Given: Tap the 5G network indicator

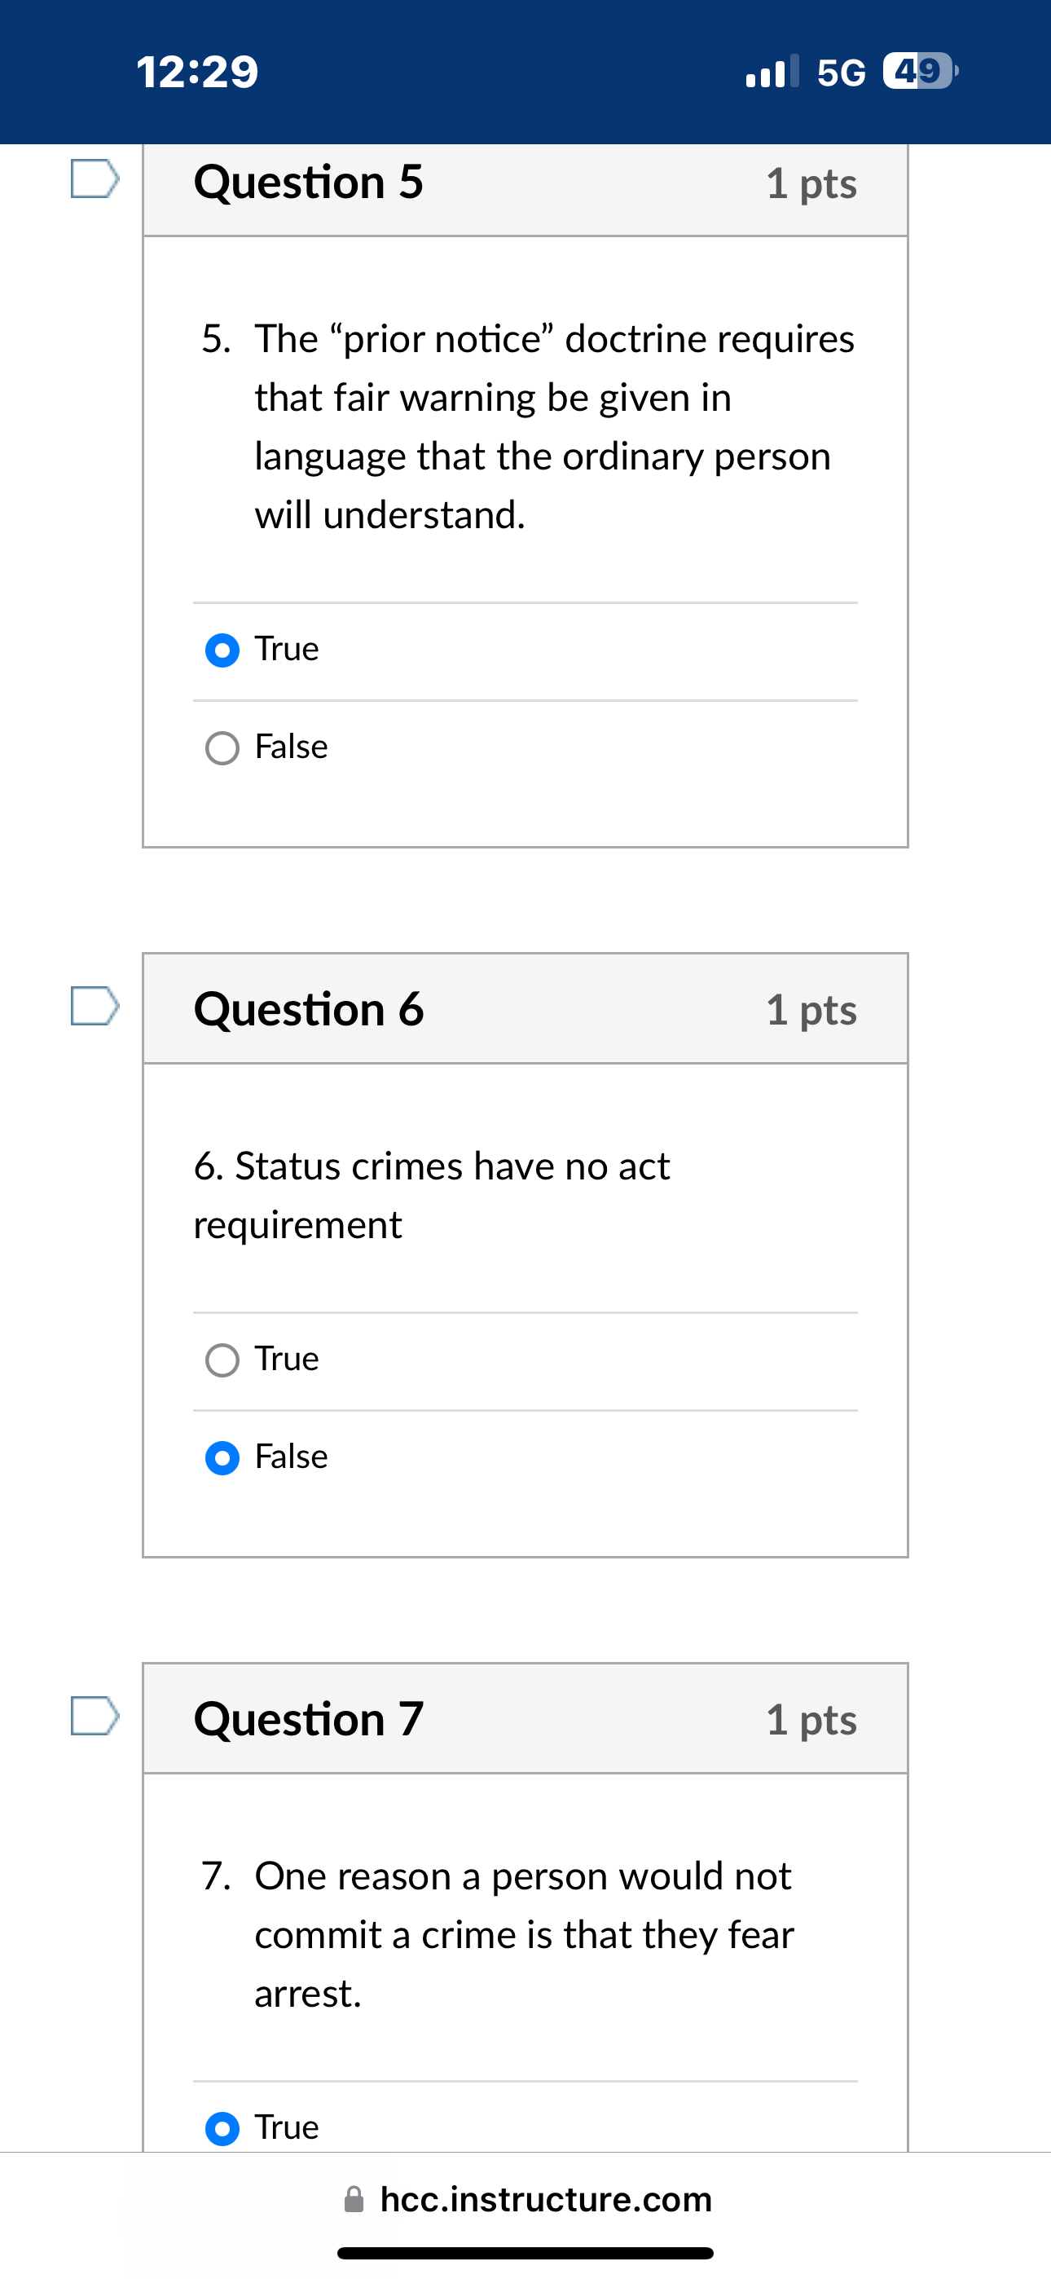Looking at the screenshot, I should pyautogui.click(x=841, y=73).
